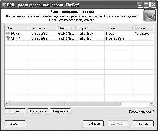Screen dimensions: 158x131
Task: Click the horizontal scrollbar thumb
Action: (x=65, y=104)
